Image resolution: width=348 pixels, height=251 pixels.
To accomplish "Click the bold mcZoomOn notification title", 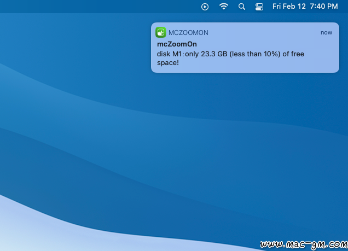I will (177, 44).
